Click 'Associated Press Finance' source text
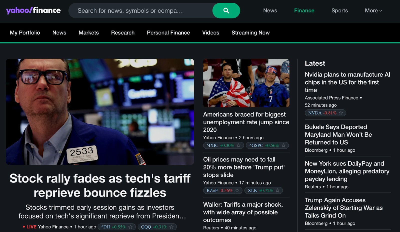400x232 pixels. tap(331, 98)
